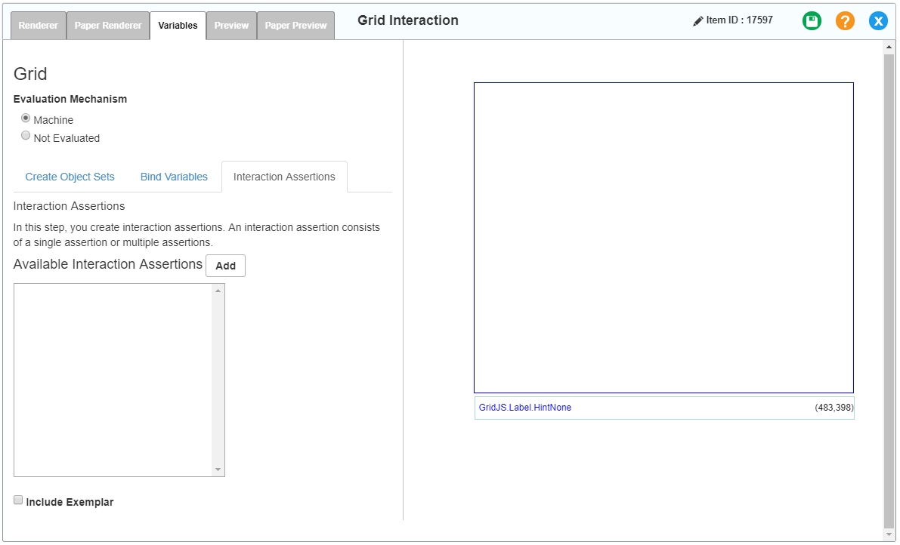Click the up arrow on the assertions list scrollbar
This screenshot has width=900, height=545.
[218, 289]
